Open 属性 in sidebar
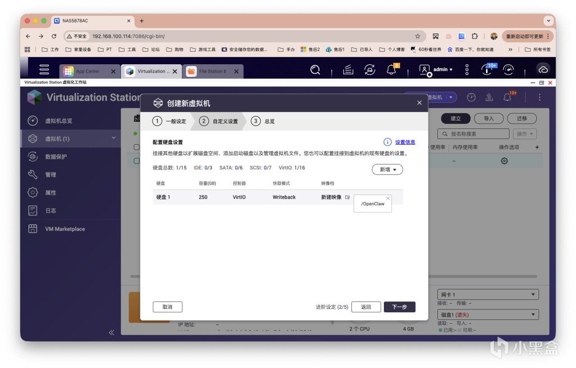The width and height of the screenshot is (576, 368). [x=71, y=193]
